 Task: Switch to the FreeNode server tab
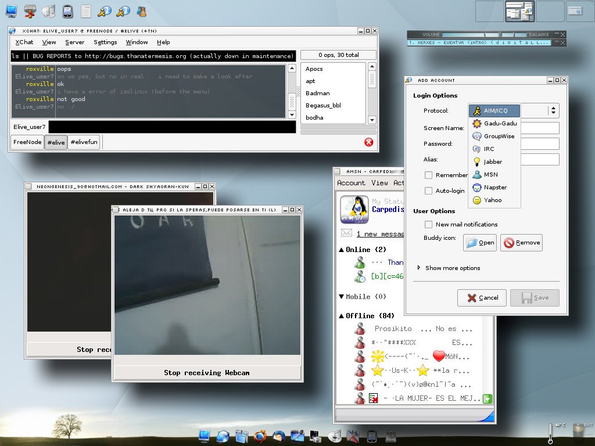tap(27, 142)
